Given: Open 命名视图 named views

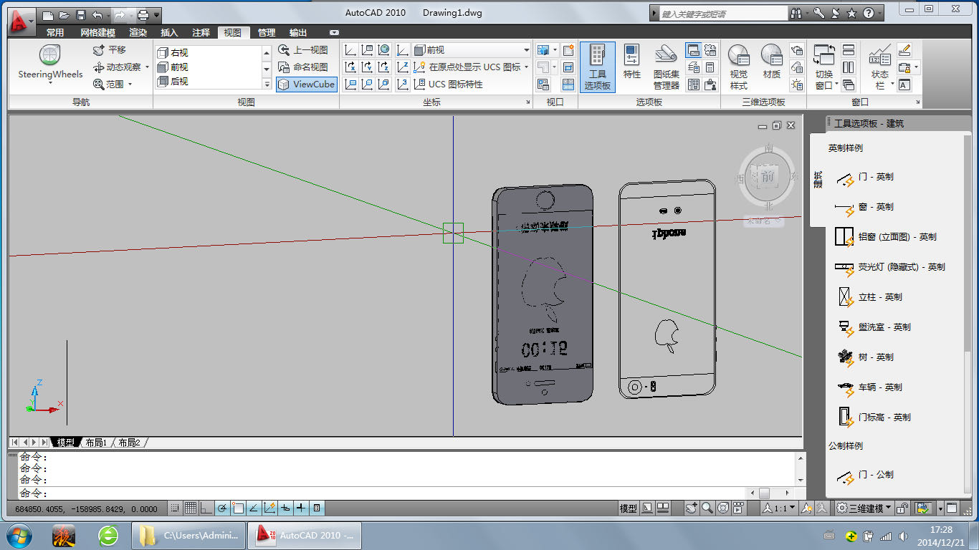Looking at the screenshot, I should coord(303,67).
